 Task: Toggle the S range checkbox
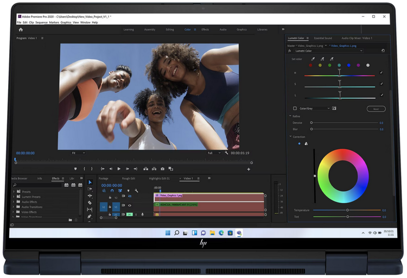coord(381,84)
